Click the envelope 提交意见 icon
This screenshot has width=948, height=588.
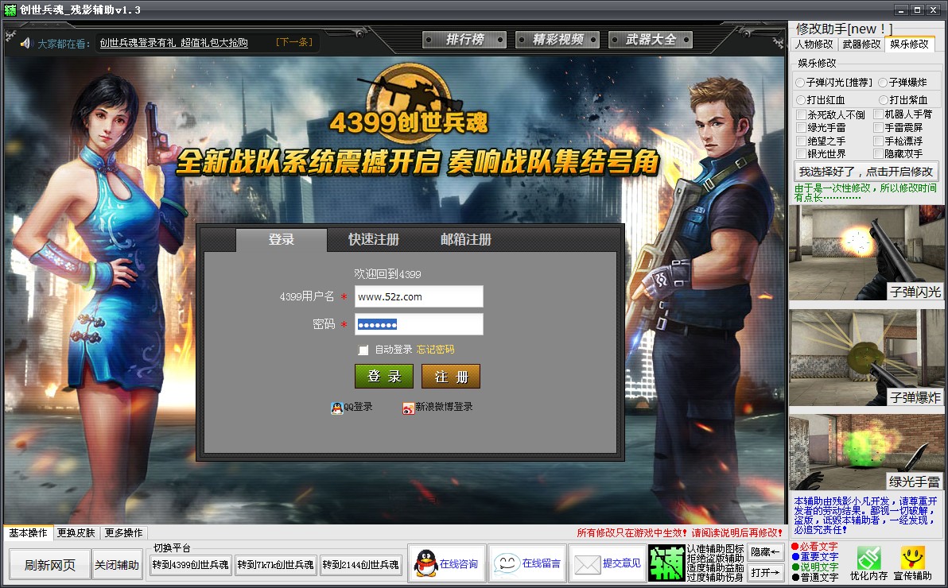pos(586,564)
